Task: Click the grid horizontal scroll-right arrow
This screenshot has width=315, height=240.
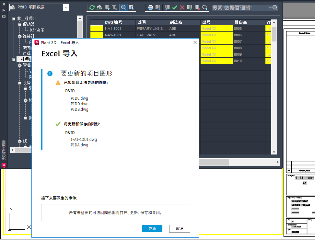Action: click(277, 162)
